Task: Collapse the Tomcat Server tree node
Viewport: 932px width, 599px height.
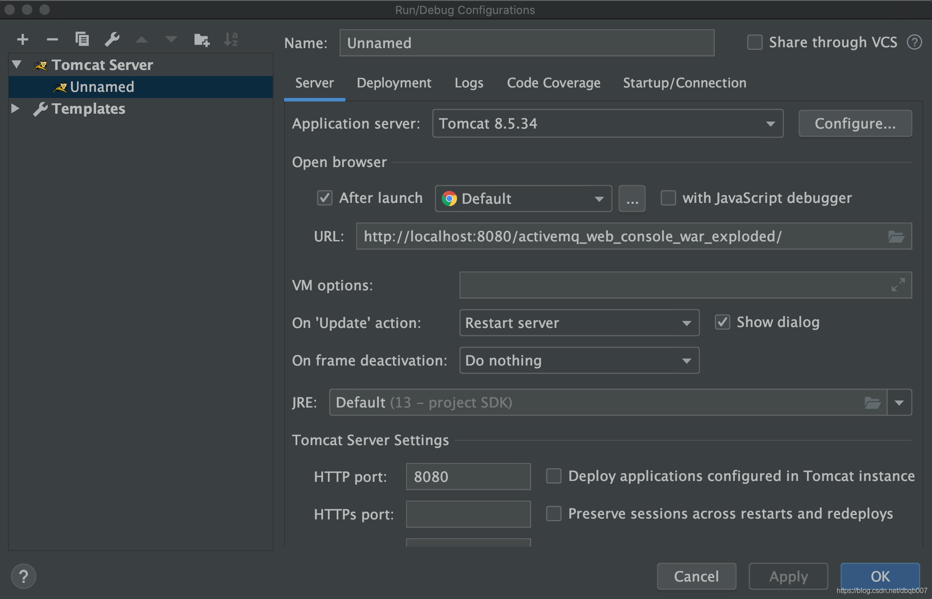Action: click(17, 65)
